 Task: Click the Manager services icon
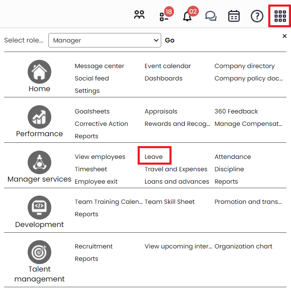(x=39, y=162)
